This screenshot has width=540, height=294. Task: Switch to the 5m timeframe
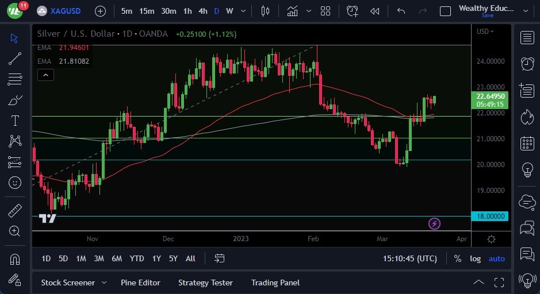point(127,11)
